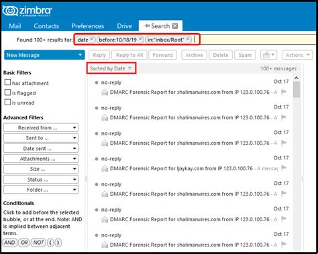
Task: Open the Drive tab
Action: click(124, 26)
